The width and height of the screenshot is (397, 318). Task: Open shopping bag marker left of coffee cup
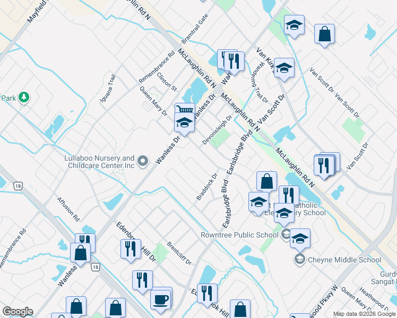click(116, 308)
